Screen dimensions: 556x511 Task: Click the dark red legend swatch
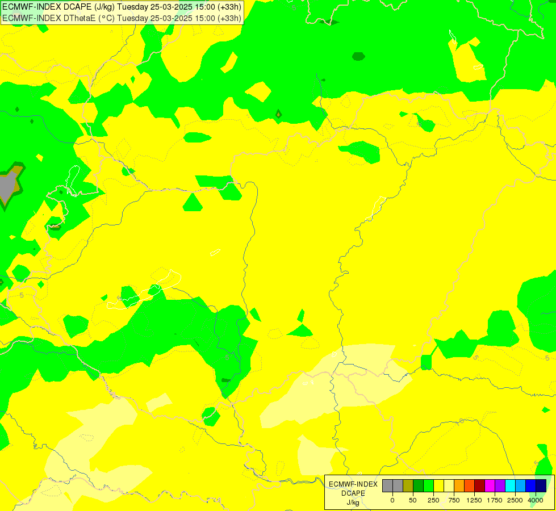tap(479, 485)
